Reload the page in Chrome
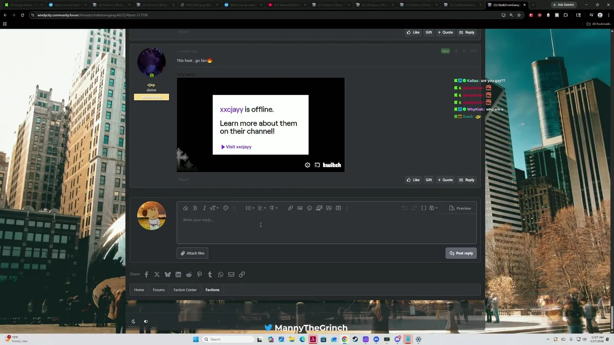614x345 pixels. pos(22,15)
